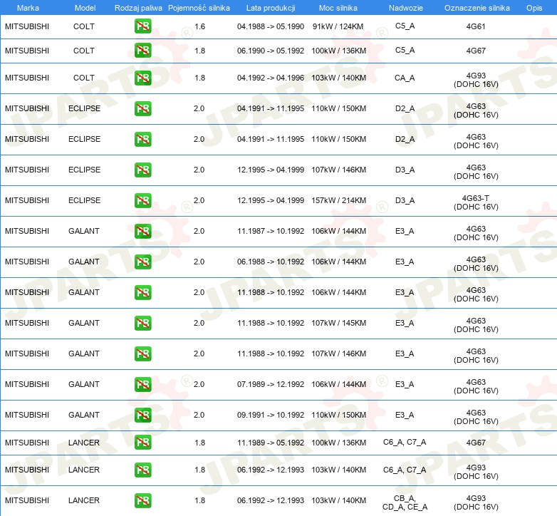Click the fuel icon for the Galant 11.1987 row
This screenshot has height=516, width=557.
pos(142,232)
